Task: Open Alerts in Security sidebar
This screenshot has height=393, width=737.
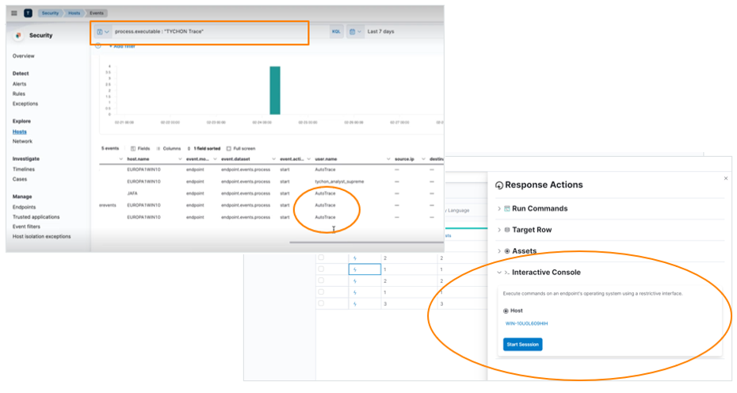Action: pyautogui.click(x=19, y=84)
